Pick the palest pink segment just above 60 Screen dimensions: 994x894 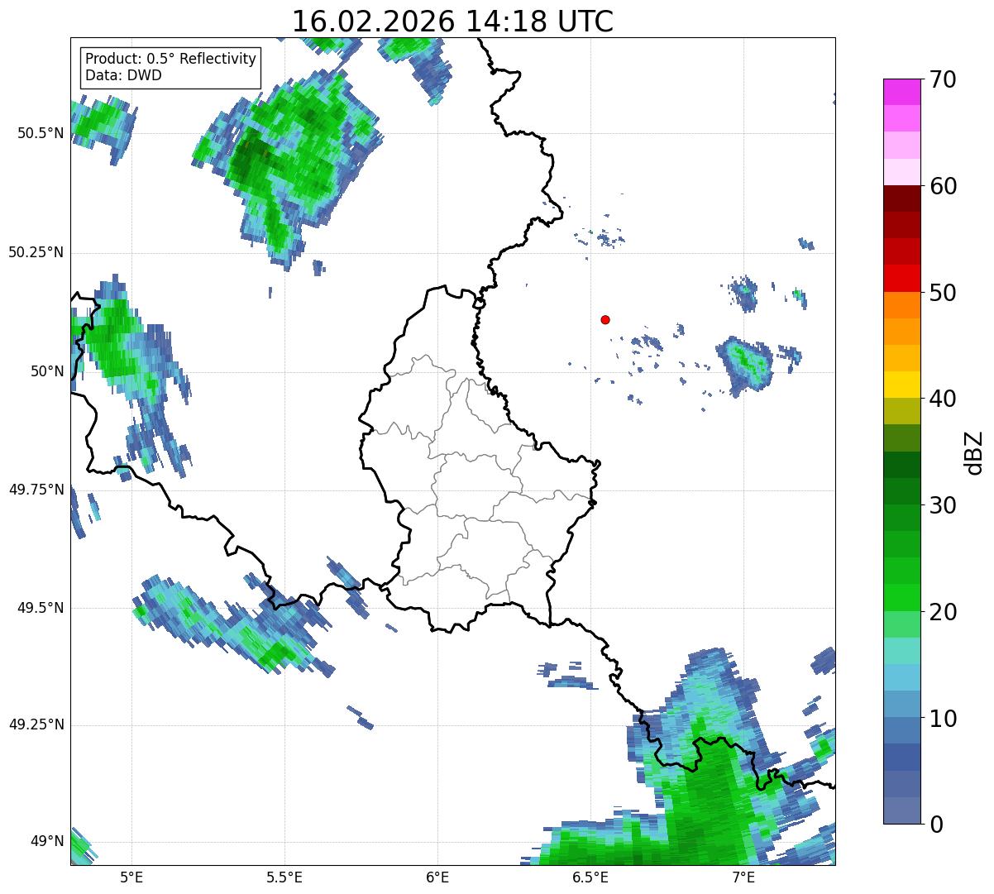(901, 172)
